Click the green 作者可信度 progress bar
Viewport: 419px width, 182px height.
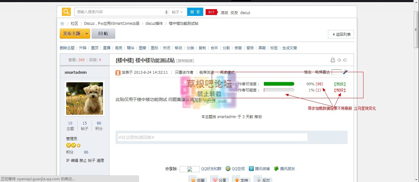point(279,84)
